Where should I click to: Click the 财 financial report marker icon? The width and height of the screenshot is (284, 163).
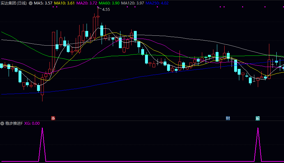(x=228, y=118)
